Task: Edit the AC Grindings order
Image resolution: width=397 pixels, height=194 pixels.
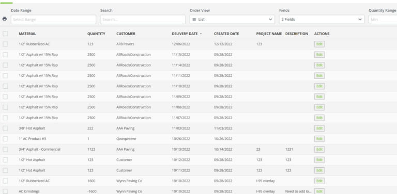Action: 319,191
